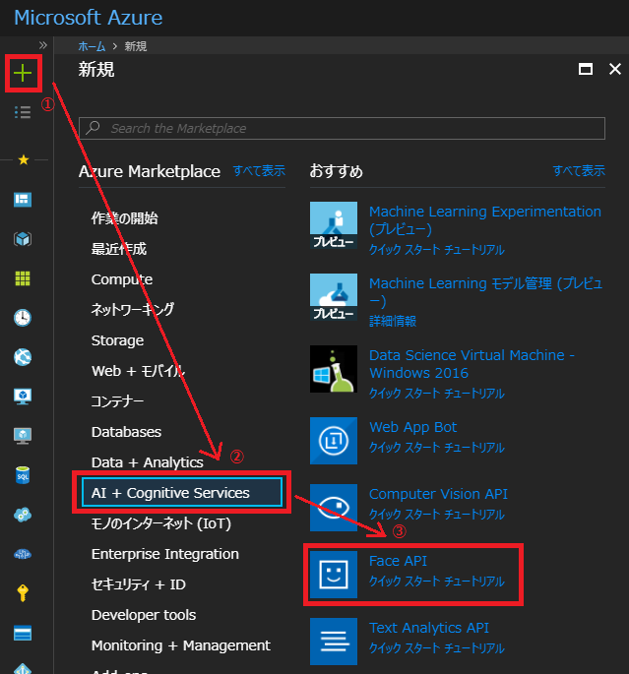
Task: Click the Machine Learning Model Management preview icon
Action: point(334,297)
